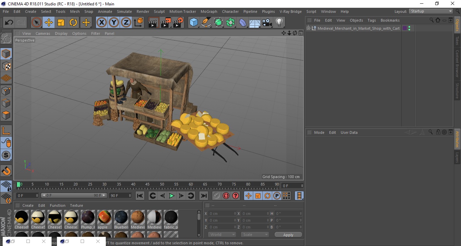This screenshot has height=246, width=461.
Task: Switch to the Takes side tab
Action: coord(457,41)
